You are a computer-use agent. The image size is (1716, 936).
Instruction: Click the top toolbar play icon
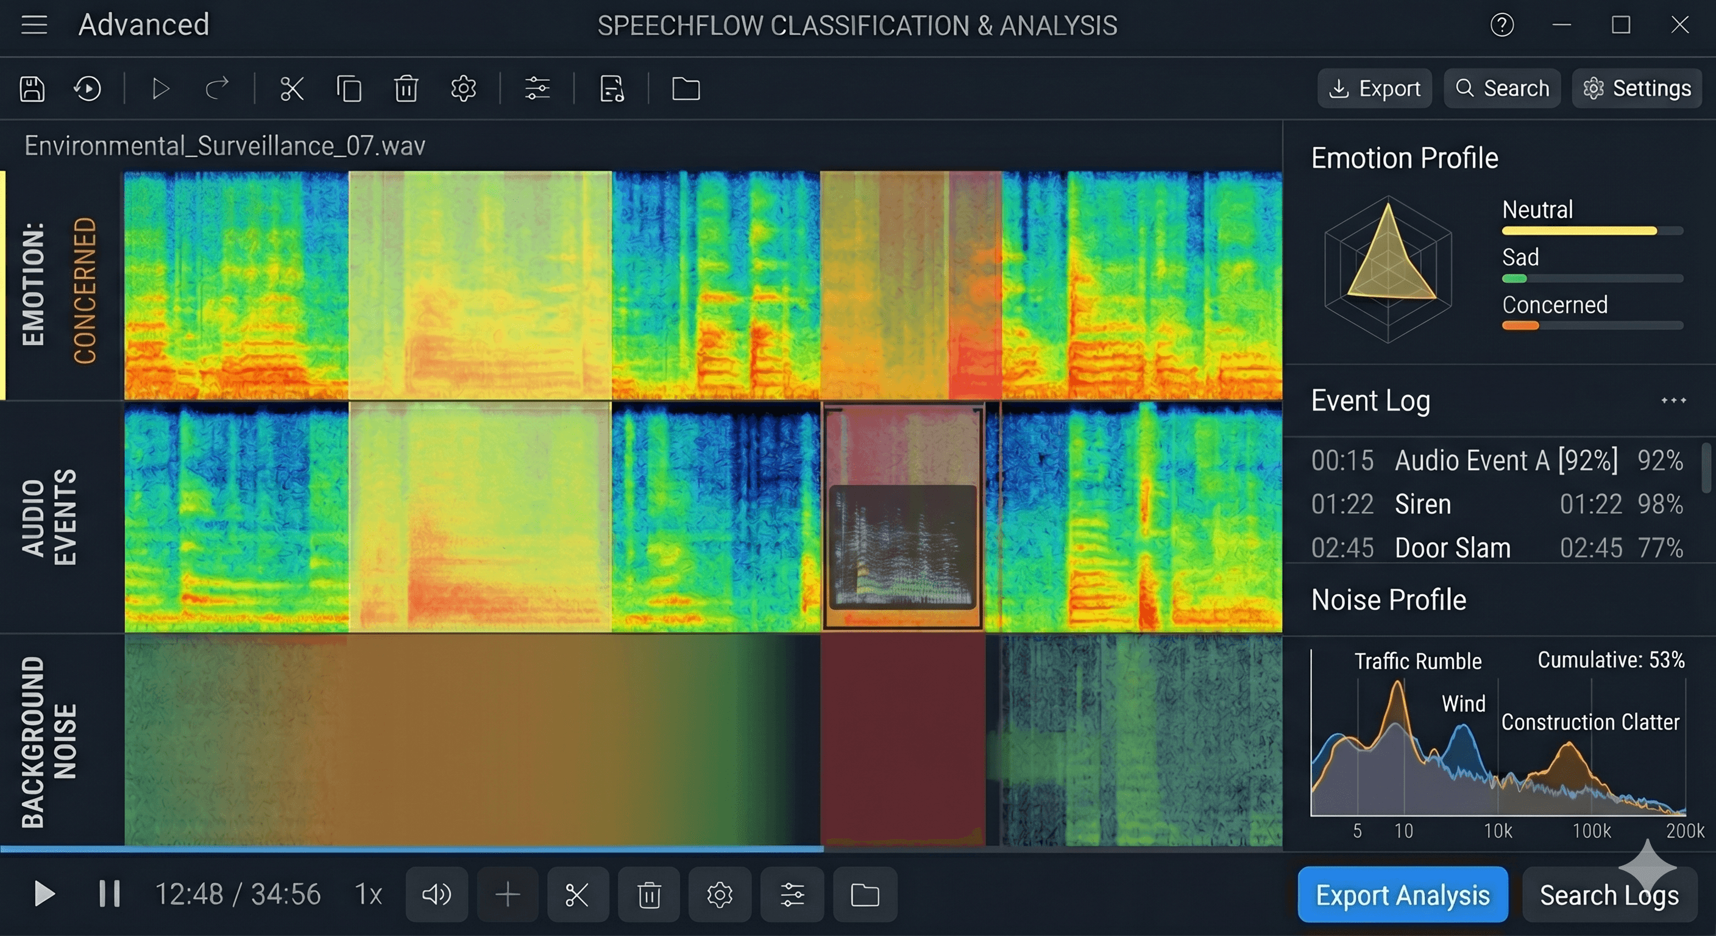[160, 88]
